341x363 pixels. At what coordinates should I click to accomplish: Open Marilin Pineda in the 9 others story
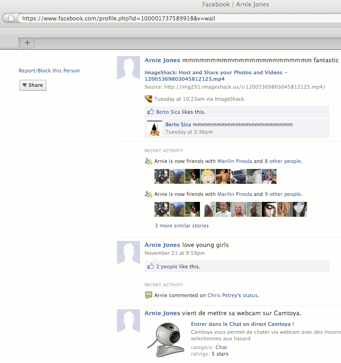coord(235,194)
